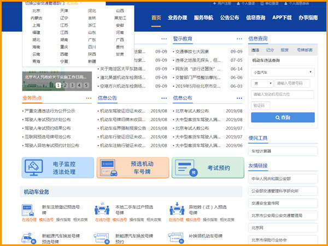Open the 小型汽车 vehicle type dropdown
Screen dimensions: 328x246
(282, 72)
